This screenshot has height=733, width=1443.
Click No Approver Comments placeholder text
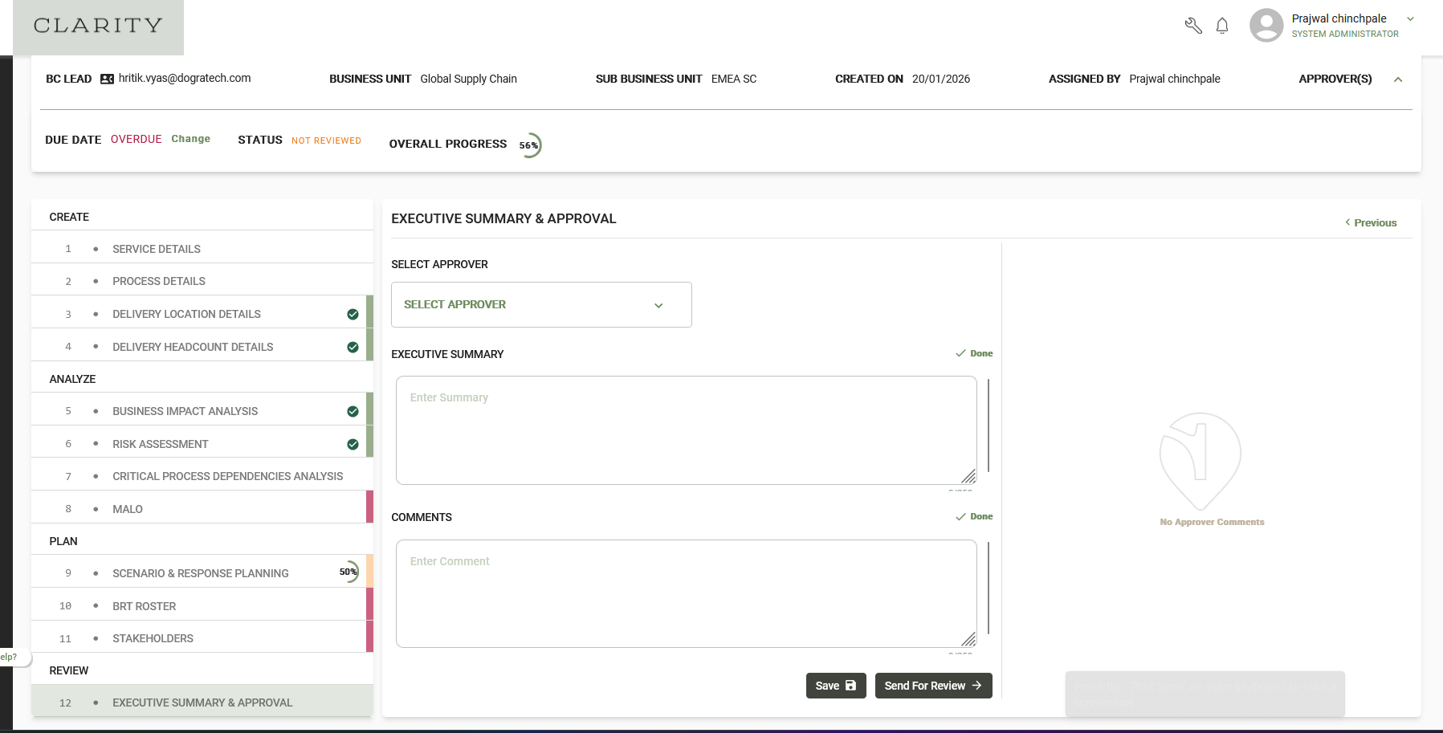coord(1212,522)
